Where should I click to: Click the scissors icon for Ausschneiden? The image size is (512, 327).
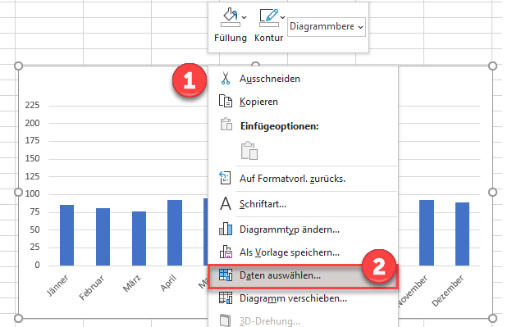[x=226, y=79]
